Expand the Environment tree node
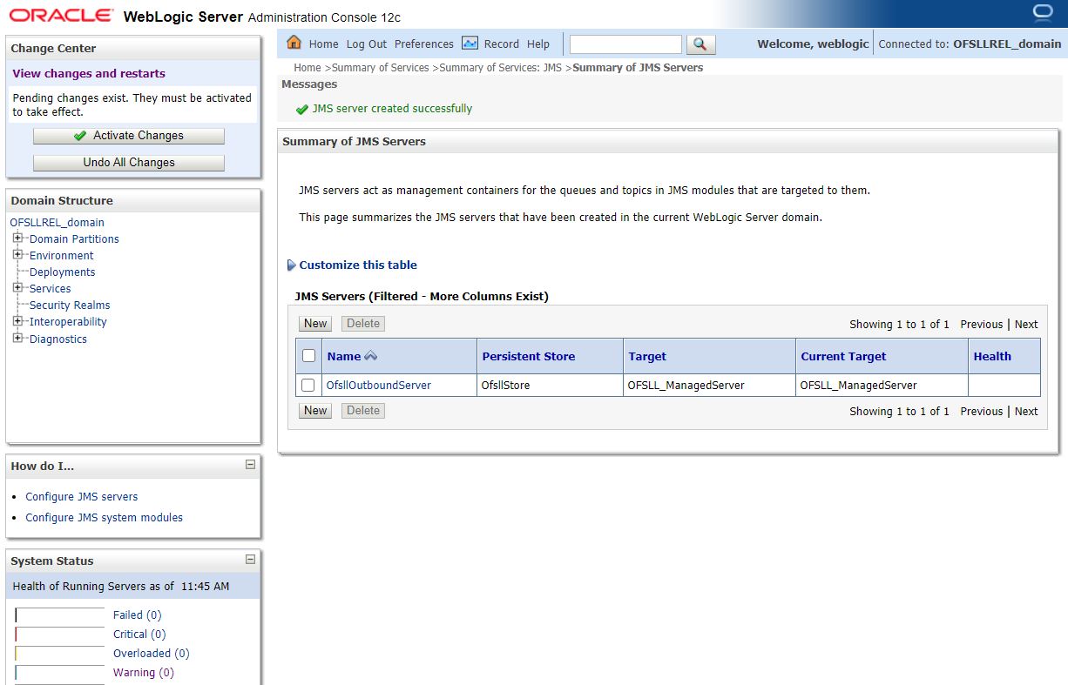 point(17,254)
